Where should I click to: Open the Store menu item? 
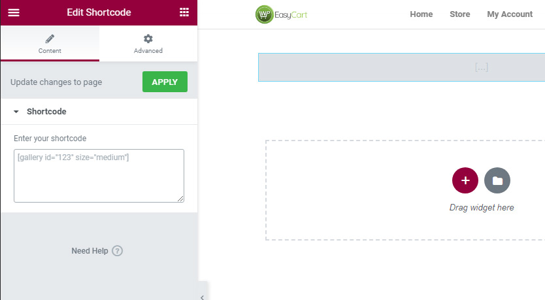pyautogui.click(x=460, y=14)
